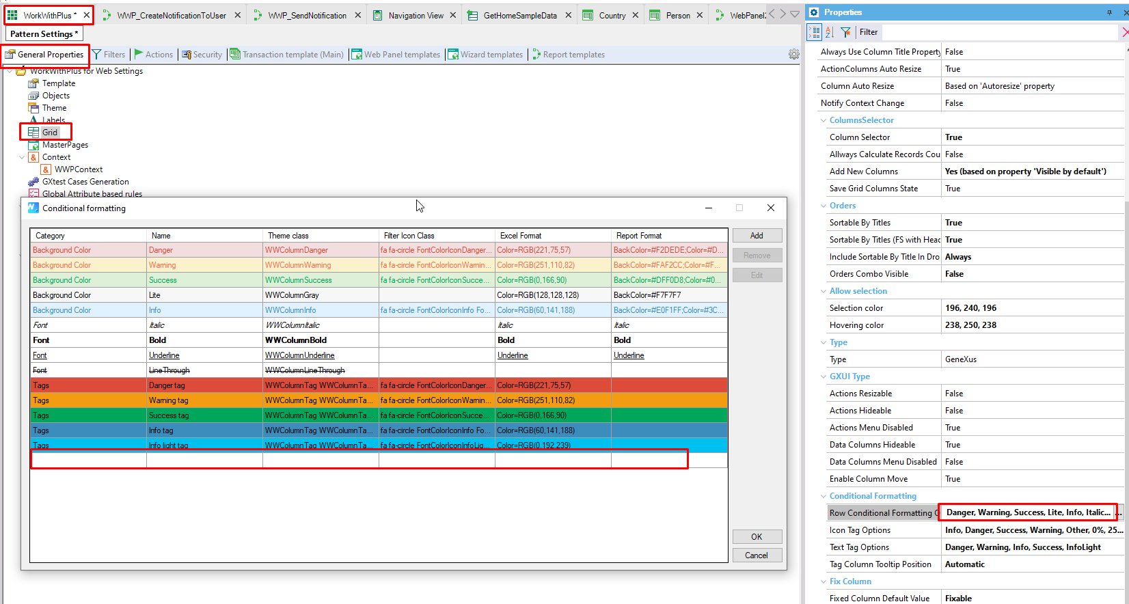Click Add in Conditional formatting dialog
This screenshot has width=1129, height=604.
(757, 235)
